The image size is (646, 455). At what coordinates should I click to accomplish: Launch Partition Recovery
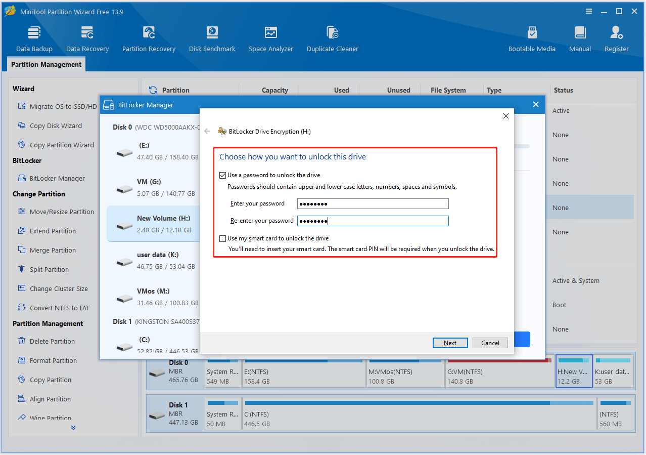[x=149, y=39]
